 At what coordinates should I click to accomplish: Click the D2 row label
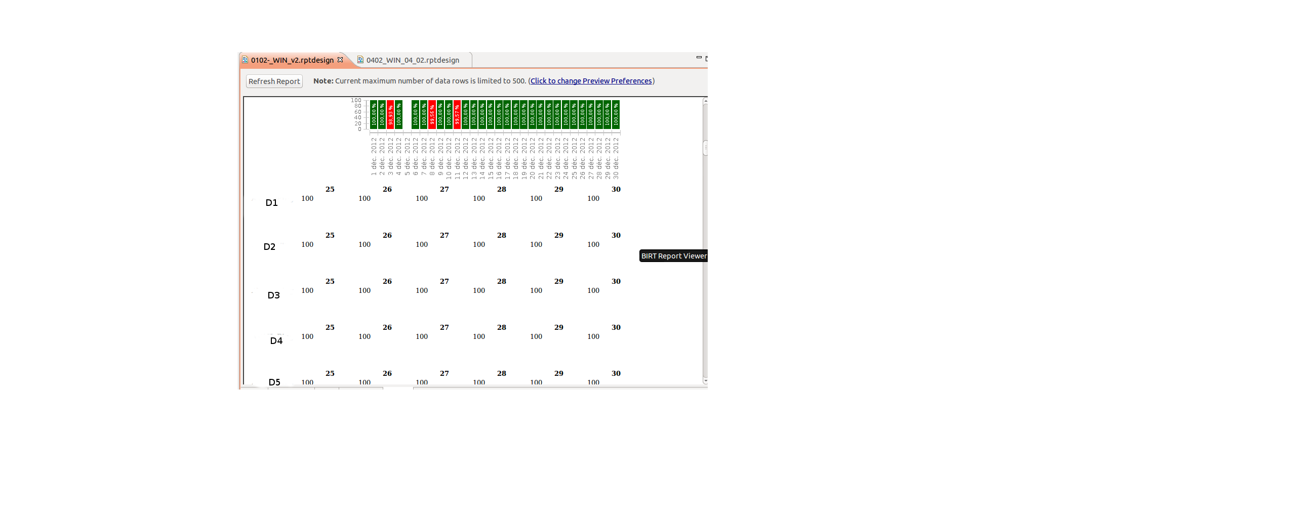pyautogui.click(x=269, y=247)
